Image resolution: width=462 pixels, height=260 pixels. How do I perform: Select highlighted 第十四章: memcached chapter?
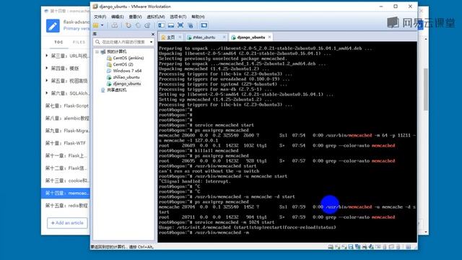[66, 193]
